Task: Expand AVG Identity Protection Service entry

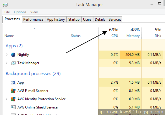Action: tap(6, 99)
